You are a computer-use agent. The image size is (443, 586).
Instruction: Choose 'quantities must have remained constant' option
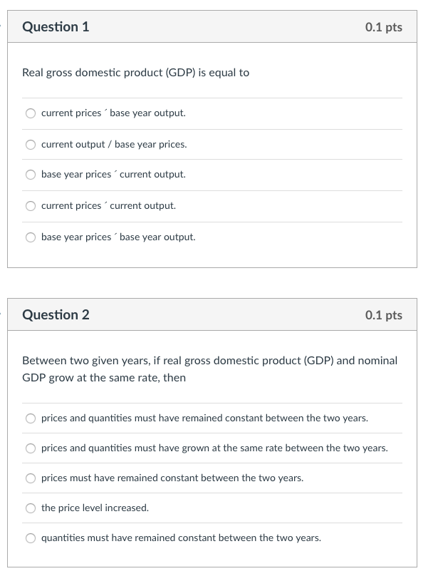(31, 538)
